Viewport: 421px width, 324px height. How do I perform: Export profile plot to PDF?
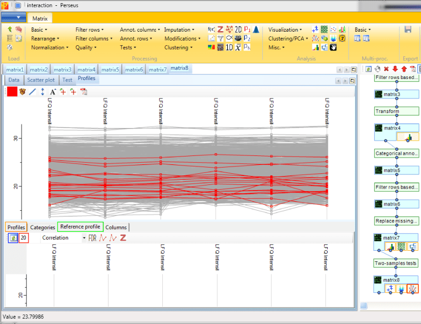(83, 92)
